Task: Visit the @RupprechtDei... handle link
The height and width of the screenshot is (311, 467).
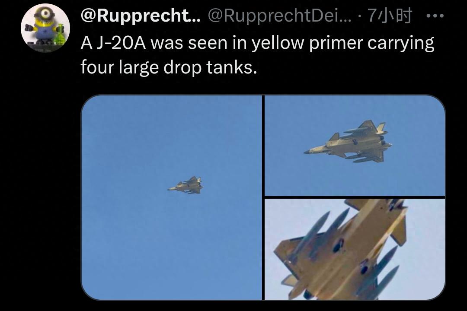Action: coord(279,16)
